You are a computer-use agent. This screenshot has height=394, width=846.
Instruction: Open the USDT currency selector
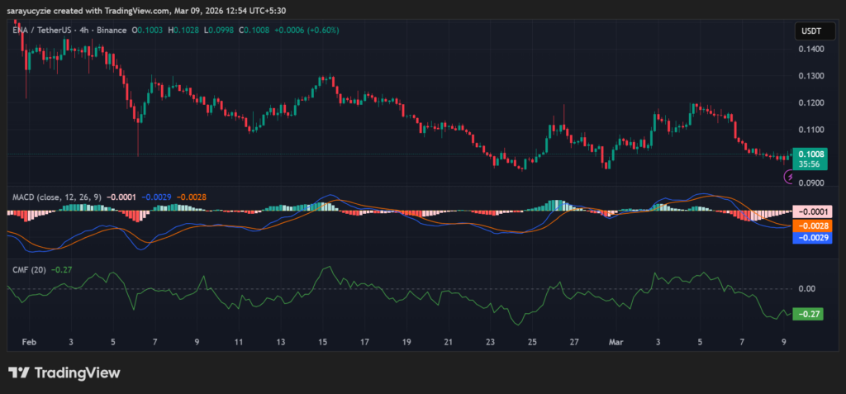(x=809, y=31)
